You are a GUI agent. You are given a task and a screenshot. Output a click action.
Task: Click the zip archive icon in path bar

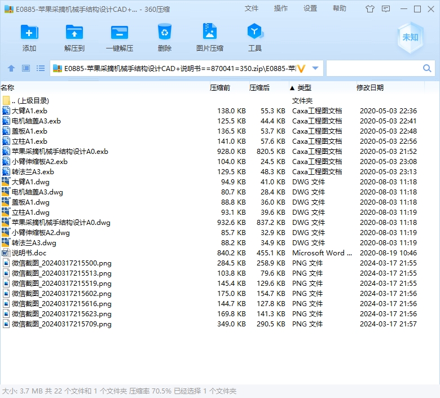(57, 68)
